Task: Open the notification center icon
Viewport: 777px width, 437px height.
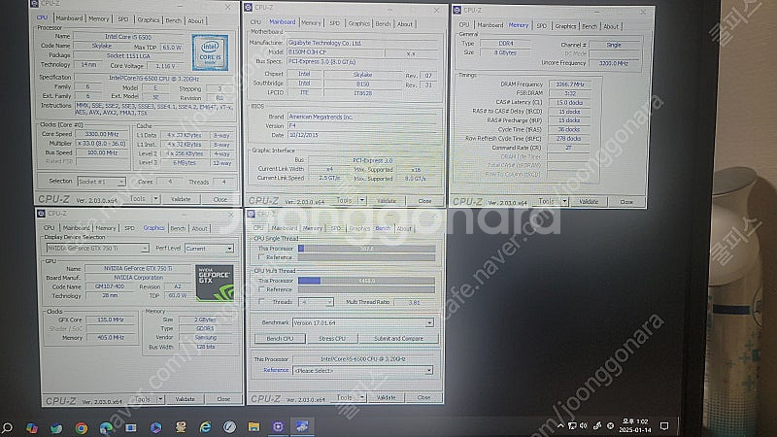Action: 664,425
